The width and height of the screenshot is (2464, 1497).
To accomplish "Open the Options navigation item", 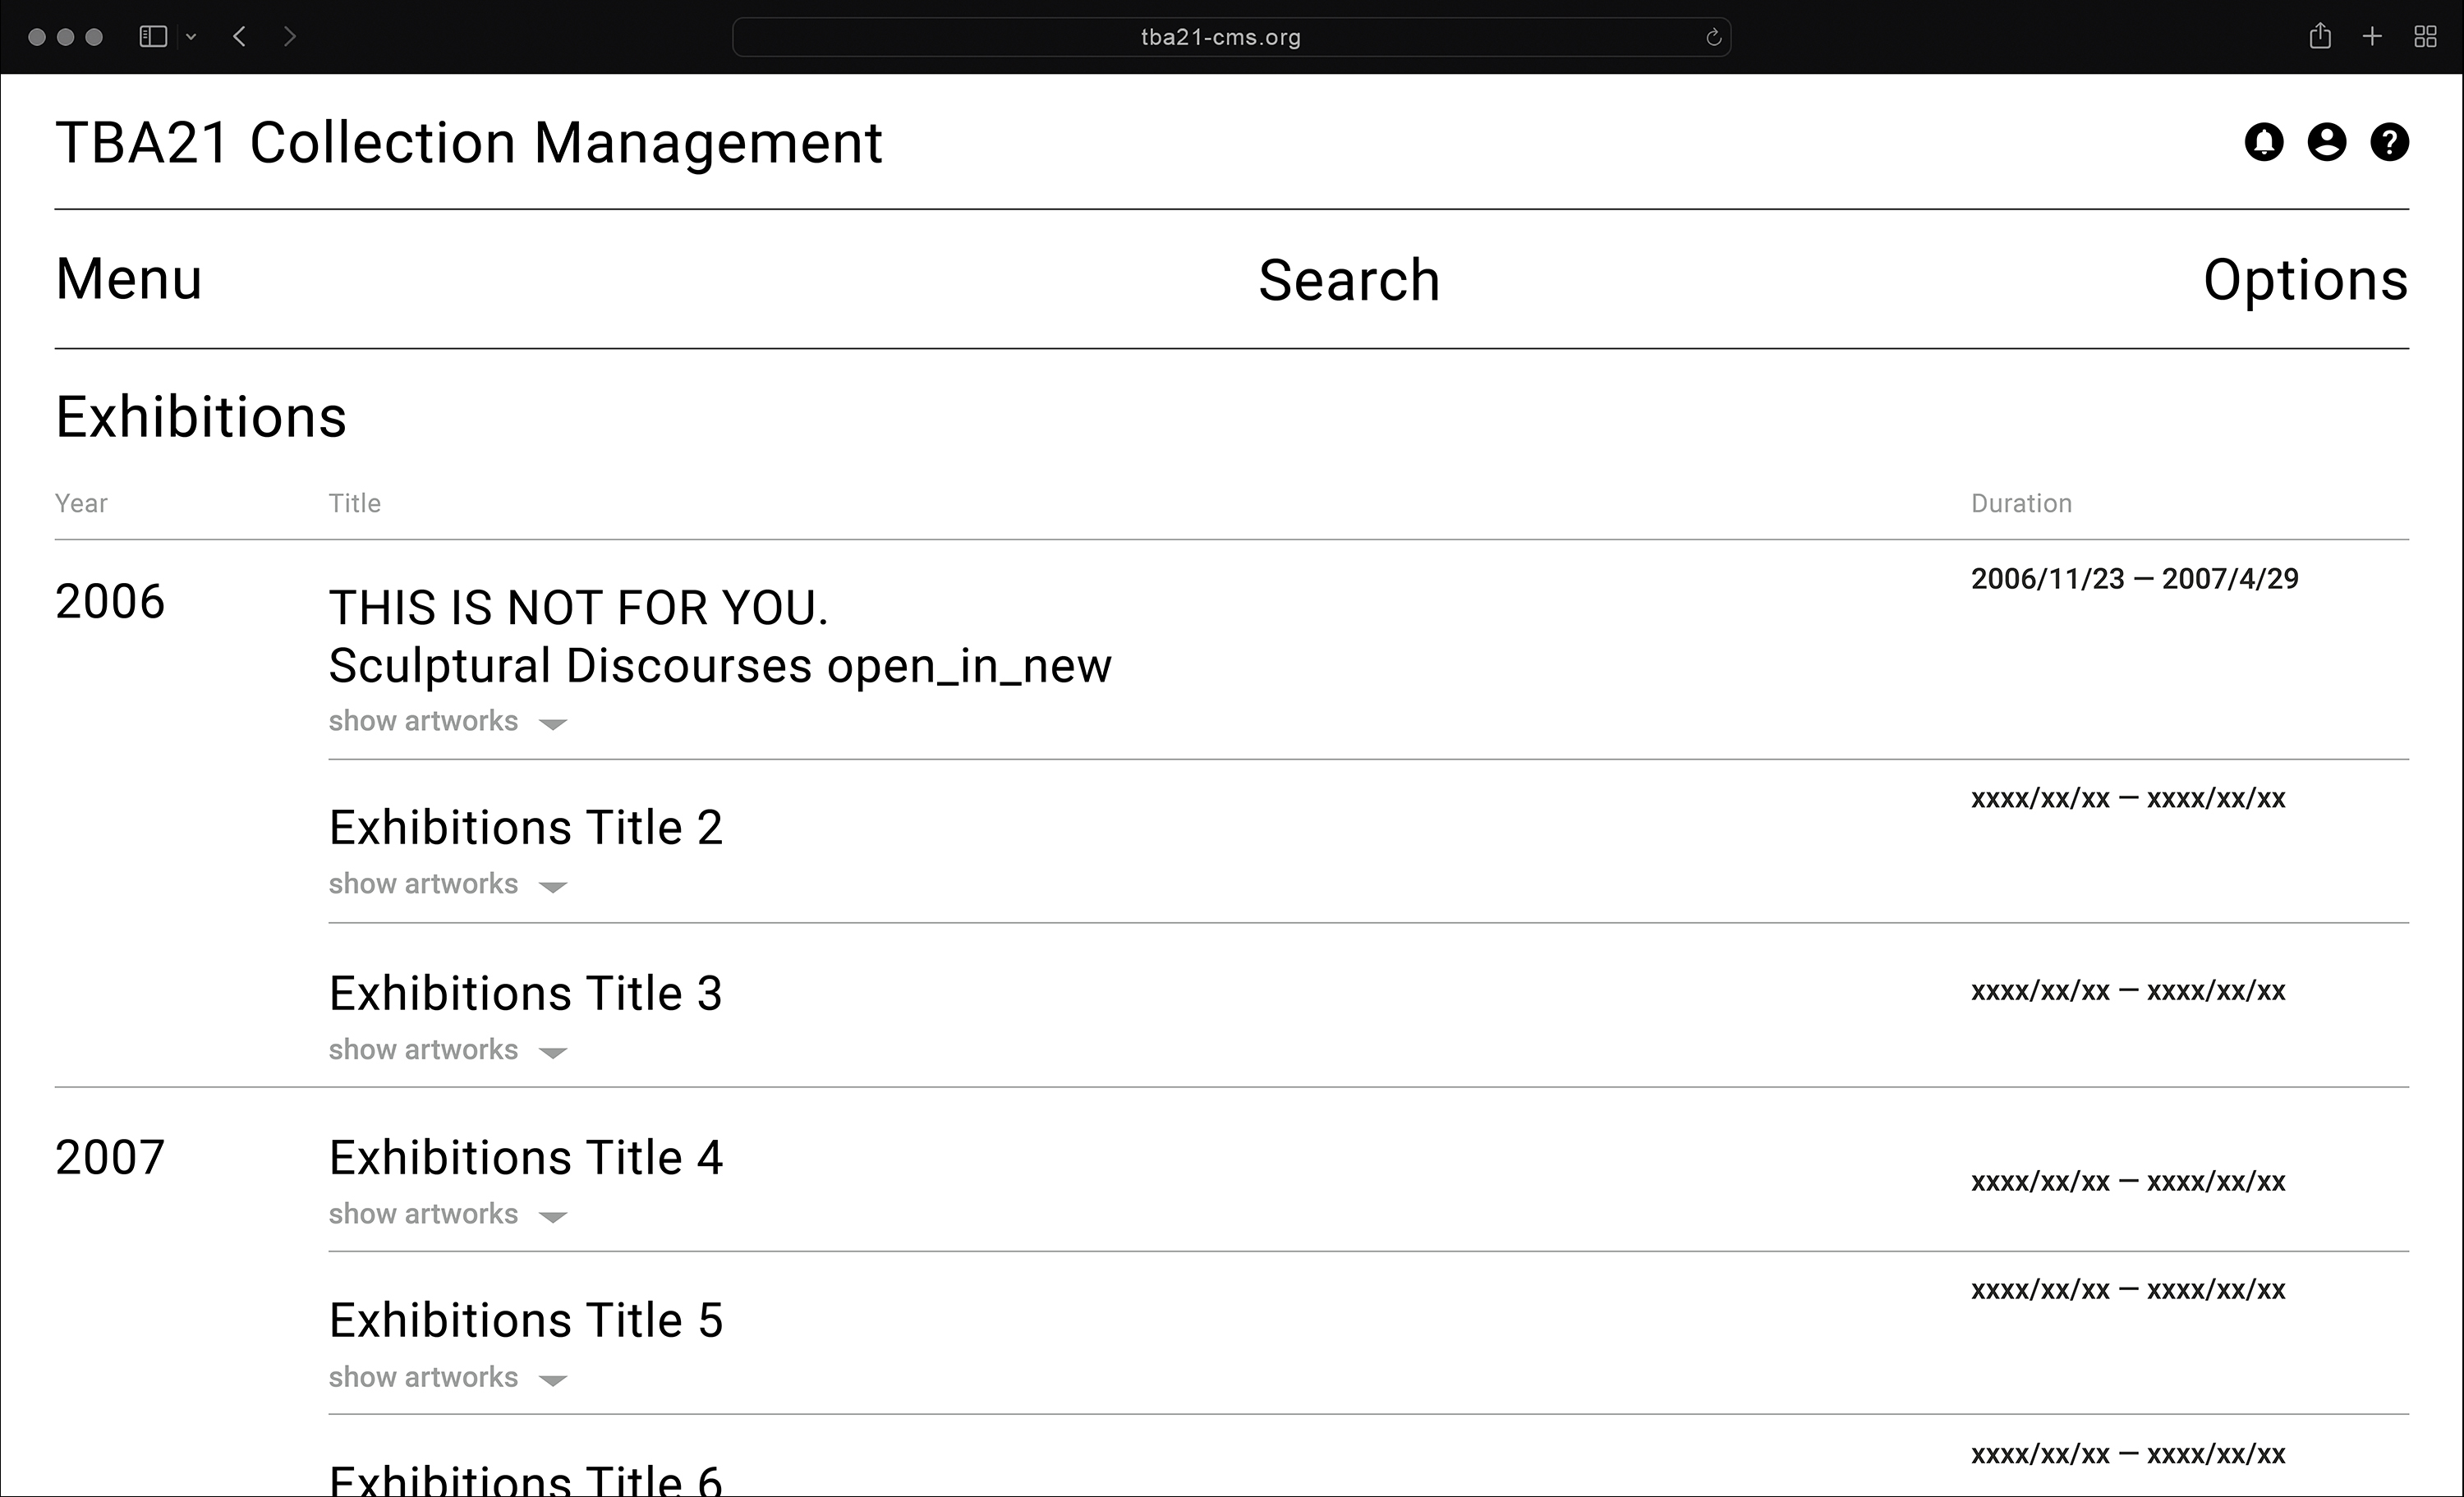I will tap(2306, 280).
